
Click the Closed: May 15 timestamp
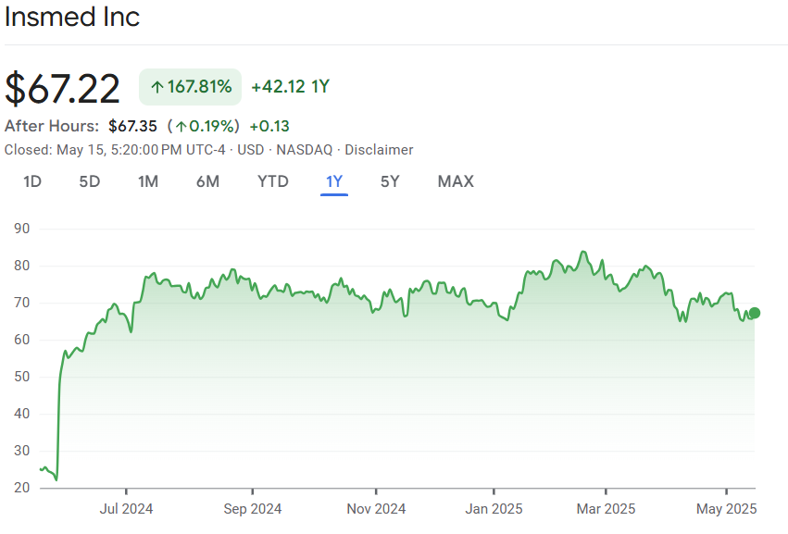tap(115, 150)
